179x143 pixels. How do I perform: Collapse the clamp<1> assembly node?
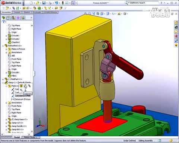pyautogui.click(x=3, y=83)
